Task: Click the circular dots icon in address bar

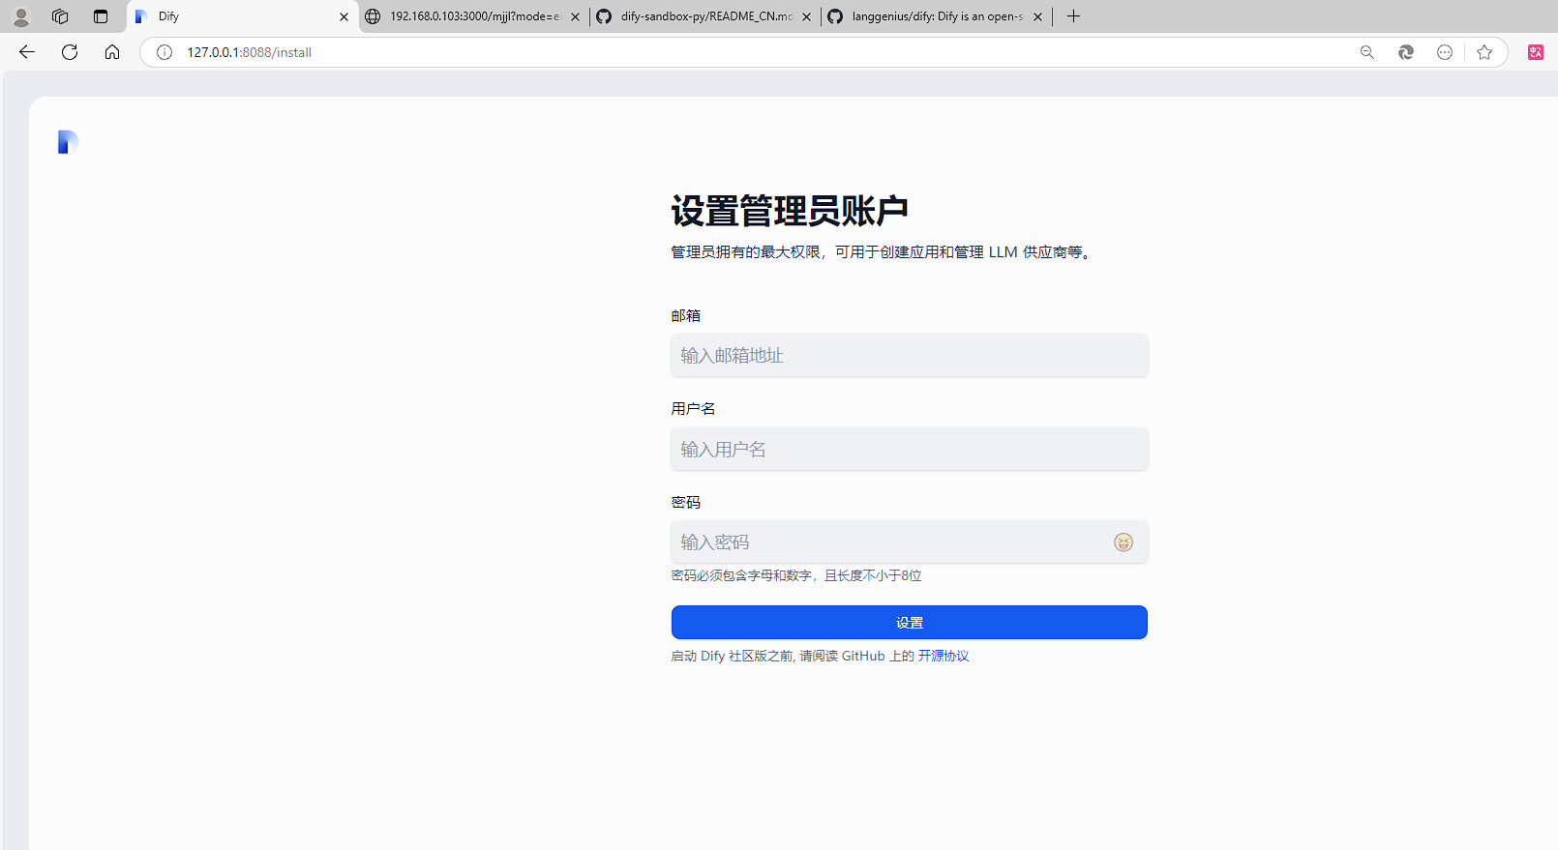Action: [x=1445, y=52]
